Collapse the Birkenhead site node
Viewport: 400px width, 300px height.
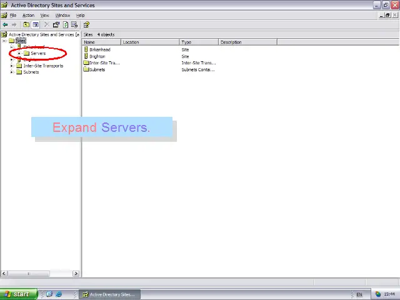[11, 47]
